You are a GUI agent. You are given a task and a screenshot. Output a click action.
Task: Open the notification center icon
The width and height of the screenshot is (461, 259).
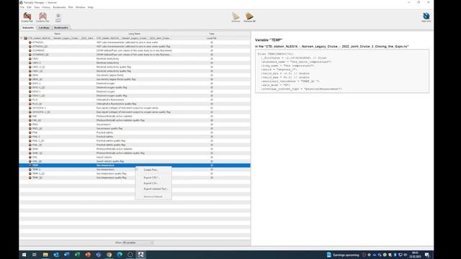tap(427, 255)
